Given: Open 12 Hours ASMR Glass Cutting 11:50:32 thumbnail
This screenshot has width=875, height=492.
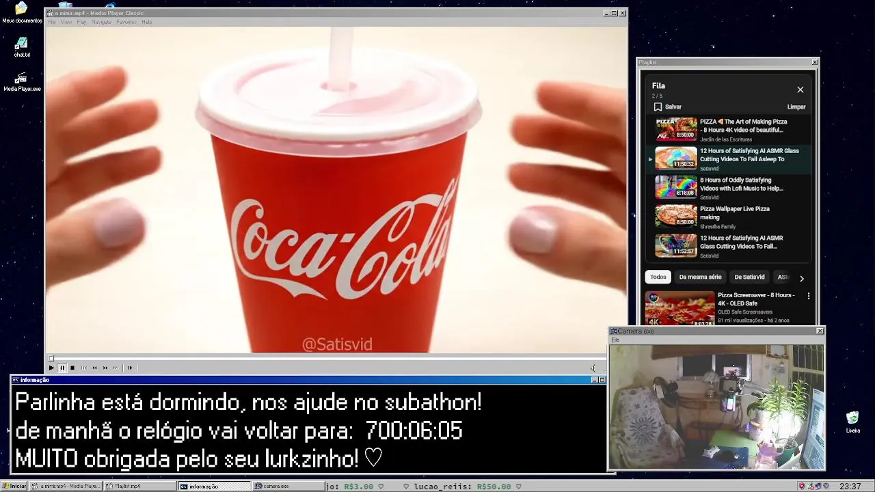Looking at the screenshot, I should click(676, 158).
